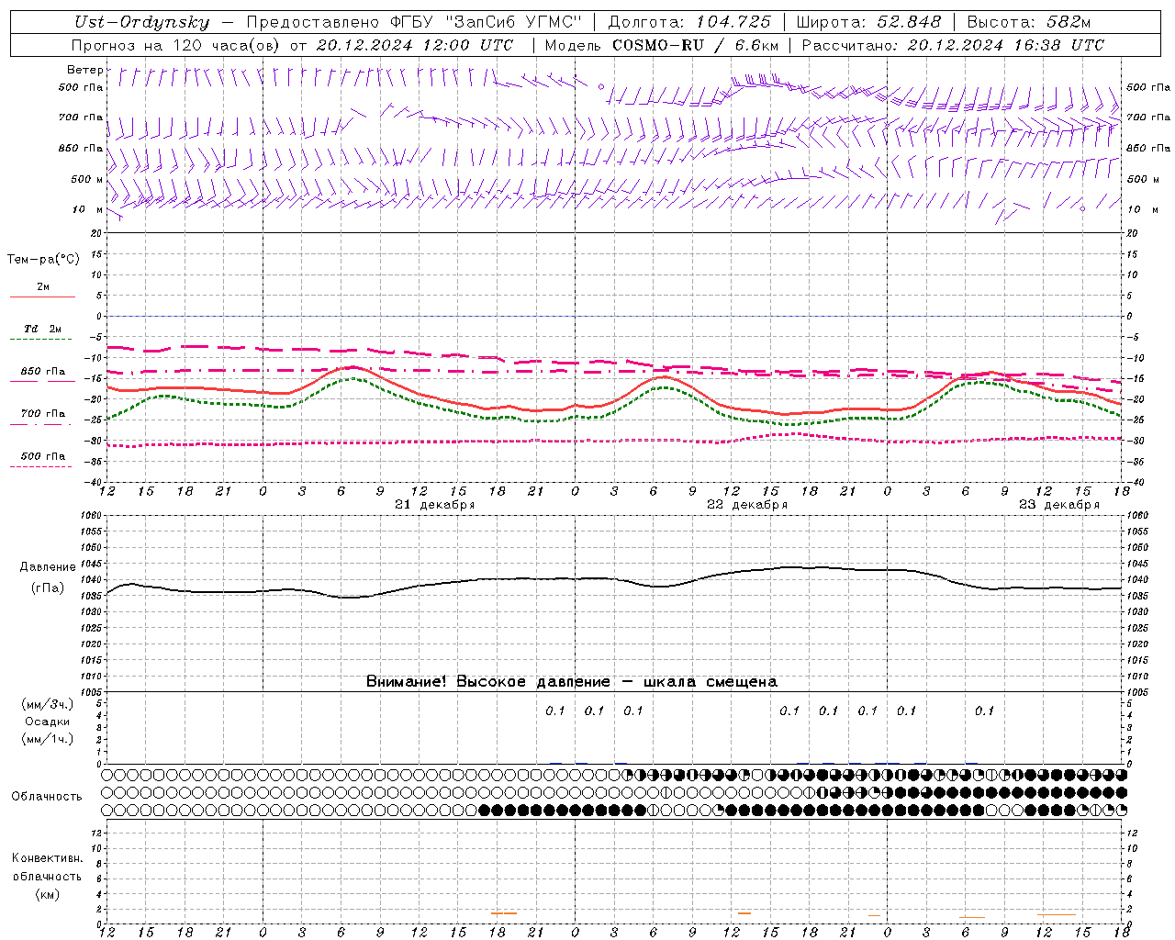Click the 'Конвективн.' convective cloud label

coord(48,858)
